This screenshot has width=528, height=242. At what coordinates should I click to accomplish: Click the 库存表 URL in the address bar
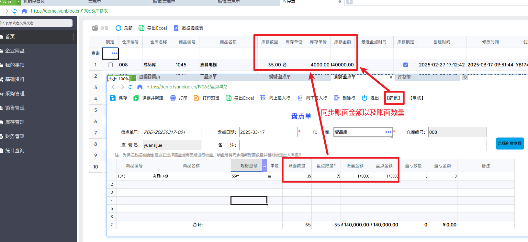70,11
